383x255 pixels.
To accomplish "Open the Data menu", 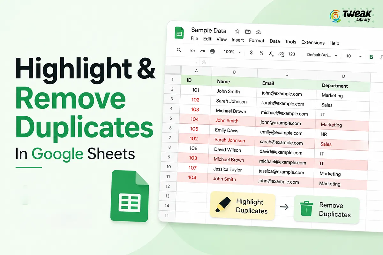I will tap(274, 41).
